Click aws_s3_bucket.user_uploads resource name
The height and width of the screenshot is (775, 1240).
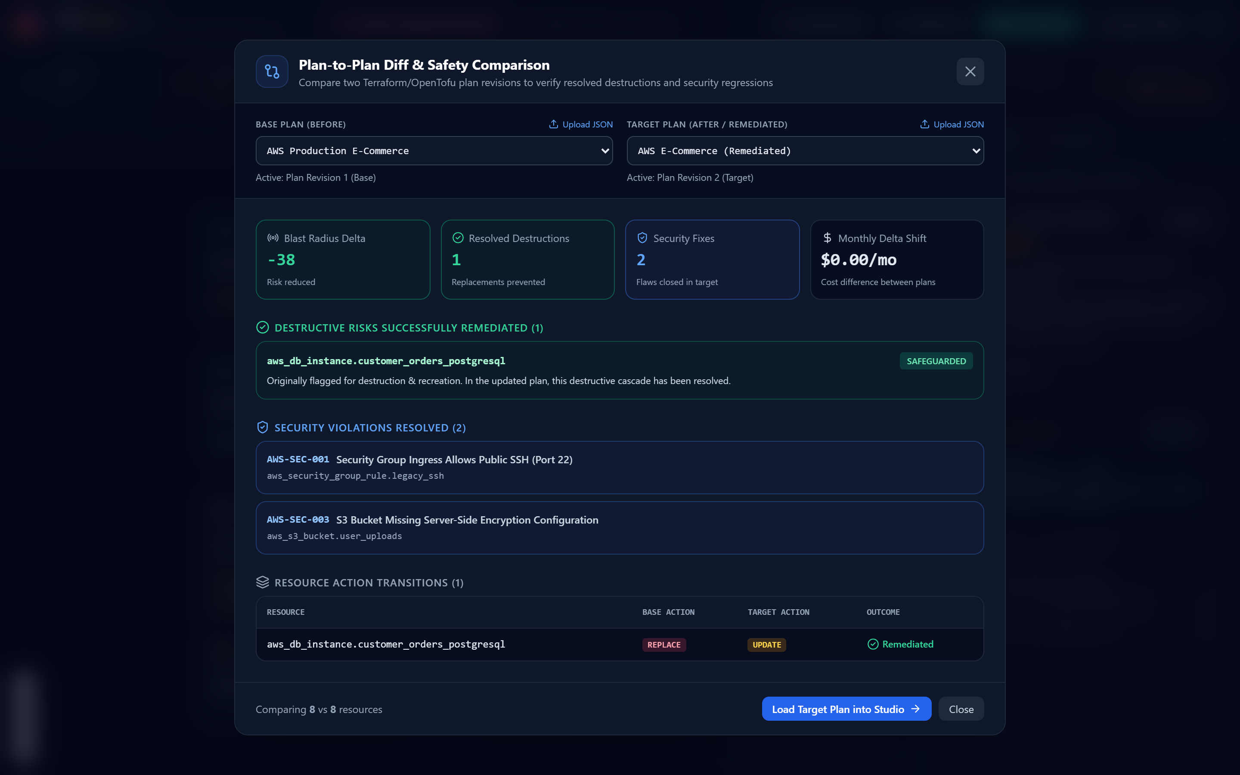tap(334, 536)
